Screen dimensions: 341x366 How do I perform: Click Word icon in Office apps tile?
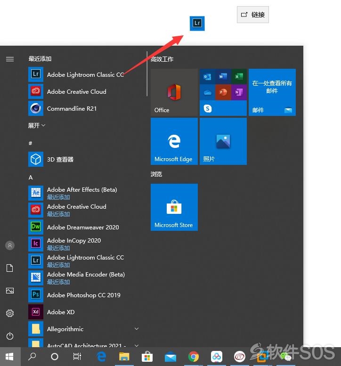pyautogui.click(x=223, y=76)
